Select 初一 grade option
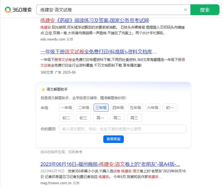This screenshot has width=223, height=188. [170, 108]
